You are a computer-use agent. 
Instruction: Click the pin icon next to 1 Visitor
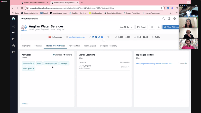tap(186, 63)
